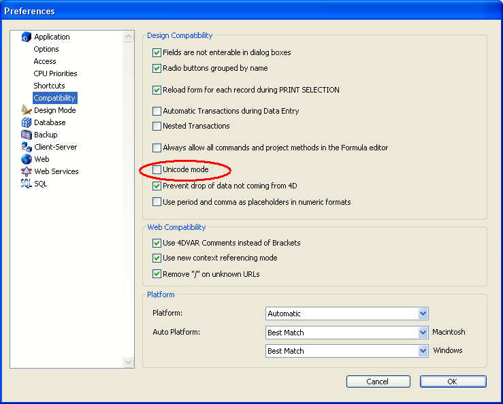Click the Backup icon in sidebar
Viewport: 503px width, 404px height.
(27, 135)
